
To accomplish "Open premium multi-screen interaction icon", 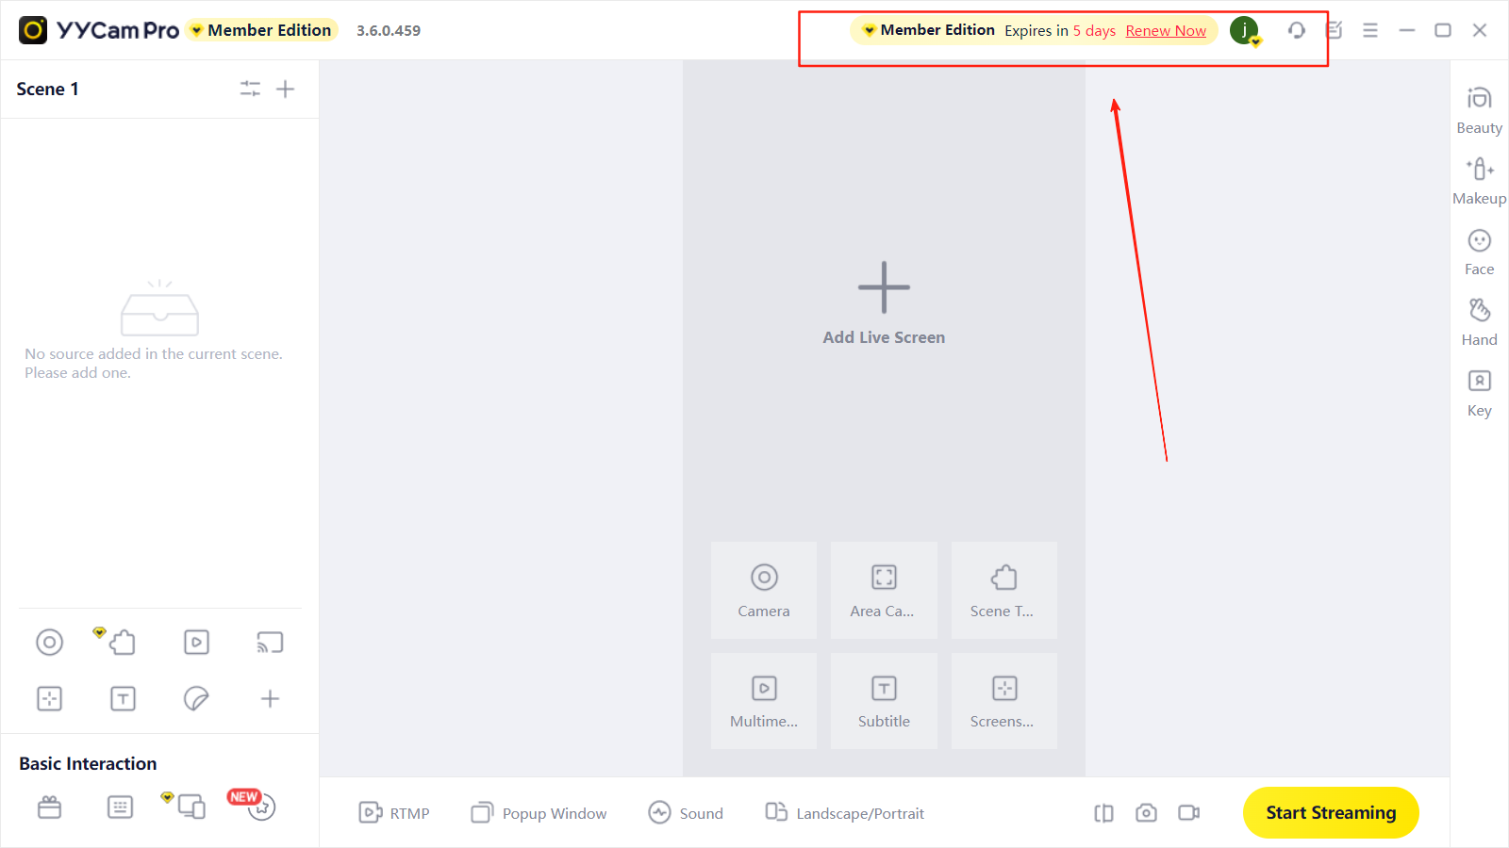I will 191,807.
